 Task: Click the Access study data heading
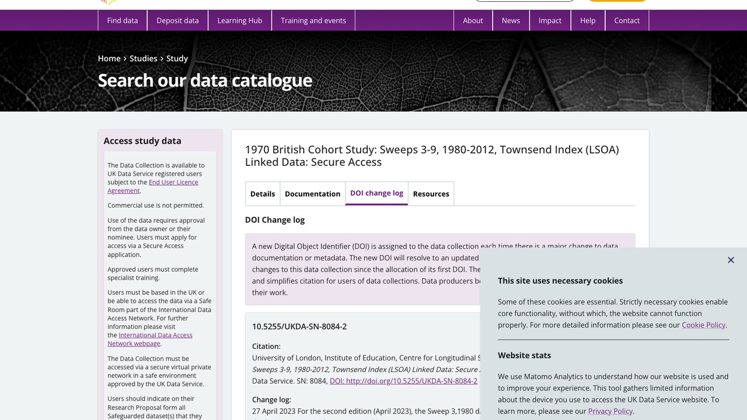pyautogui.click(x=142, y=141)
